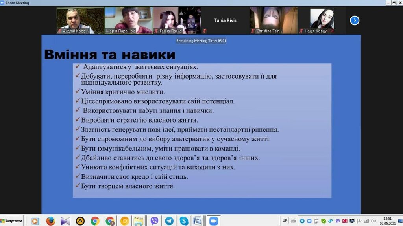Show more participants with the blue arrow
Viewport: 403px width, 226px height.
355,20
